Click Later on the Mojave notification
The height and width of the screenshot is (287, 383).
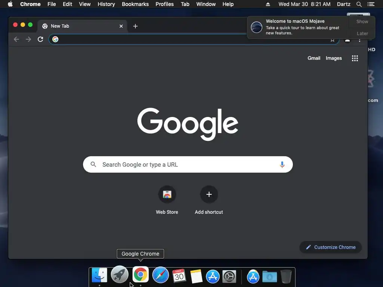click(x=362, y=33)
